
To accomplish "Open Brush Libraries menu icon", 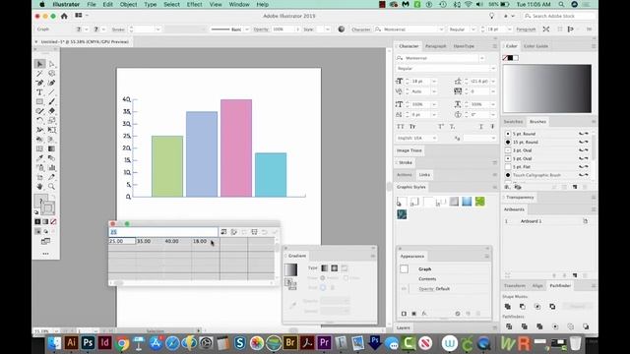I will tap(508, 187).
